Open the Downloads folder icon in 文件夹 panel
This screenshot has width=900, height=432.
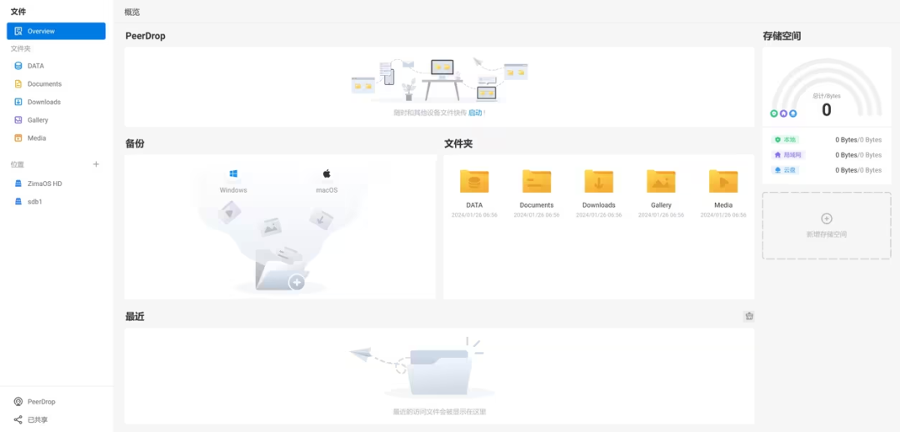pyautogui.click(x=598, y=181)
